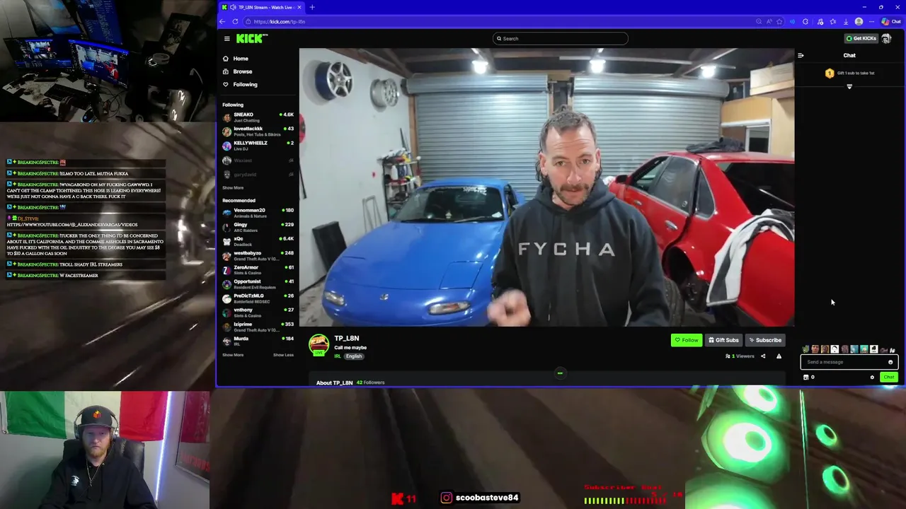This screenshot has width=906, height=509.
Task: Open the emoji picker in message box
Action: pos(890,362)
